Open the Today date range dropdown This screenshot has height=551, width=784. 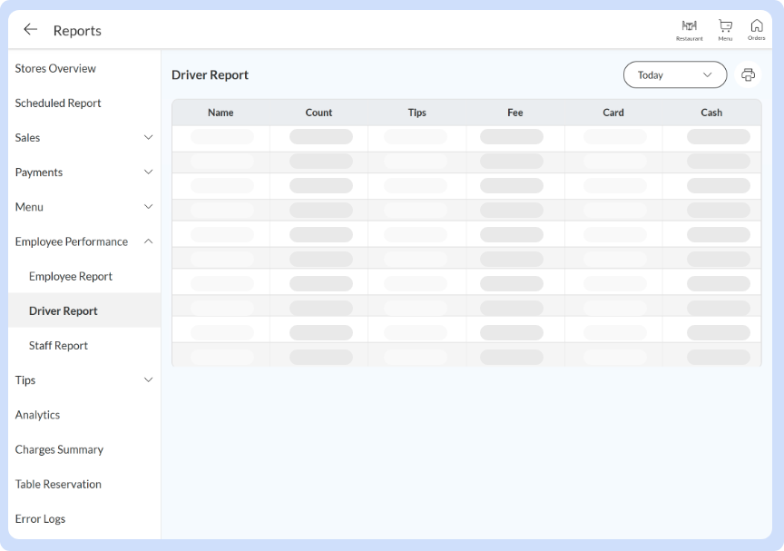pos(674,75)
